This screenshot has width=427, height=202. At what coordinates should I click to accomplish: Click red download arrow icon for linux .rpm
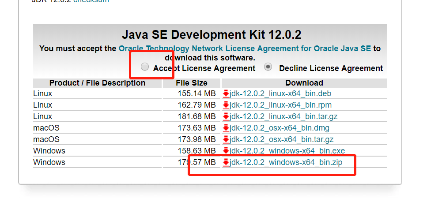(226, 105)
